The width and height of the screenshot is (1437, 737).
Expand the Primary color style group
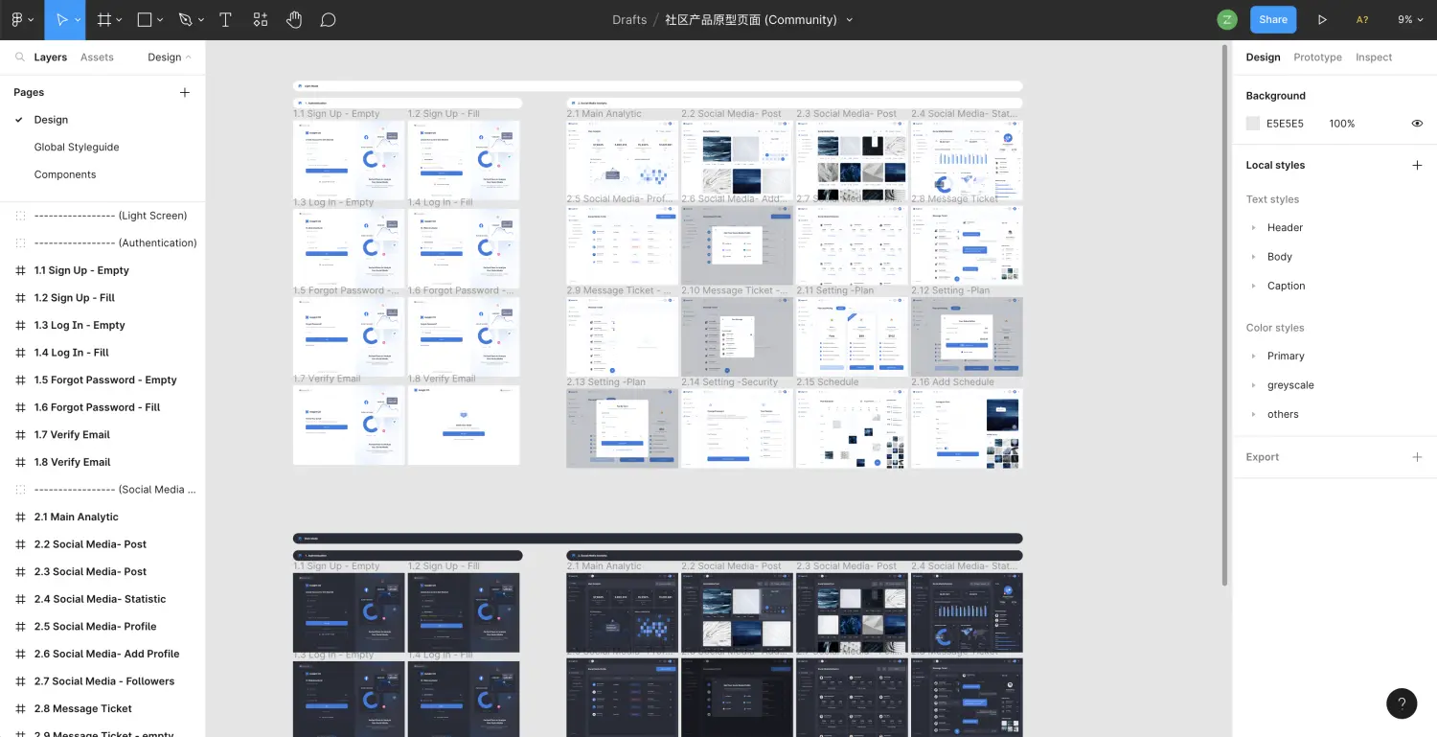click(1253, 357)
